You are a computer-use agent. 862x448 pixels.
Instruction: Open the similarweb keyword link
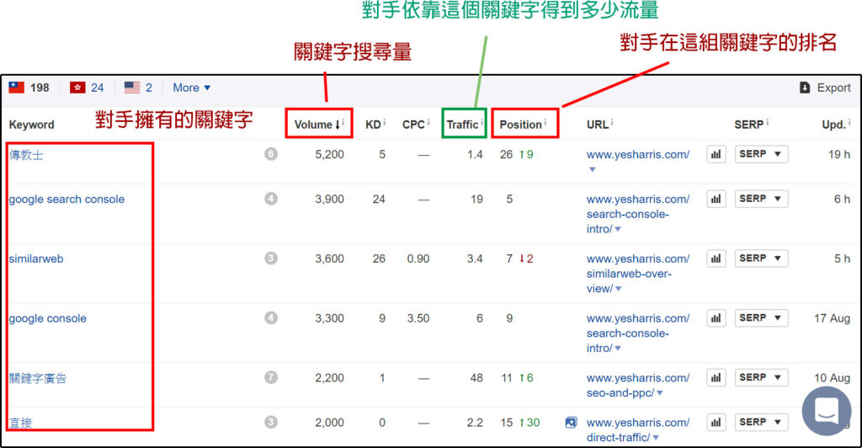click(36, 259)
